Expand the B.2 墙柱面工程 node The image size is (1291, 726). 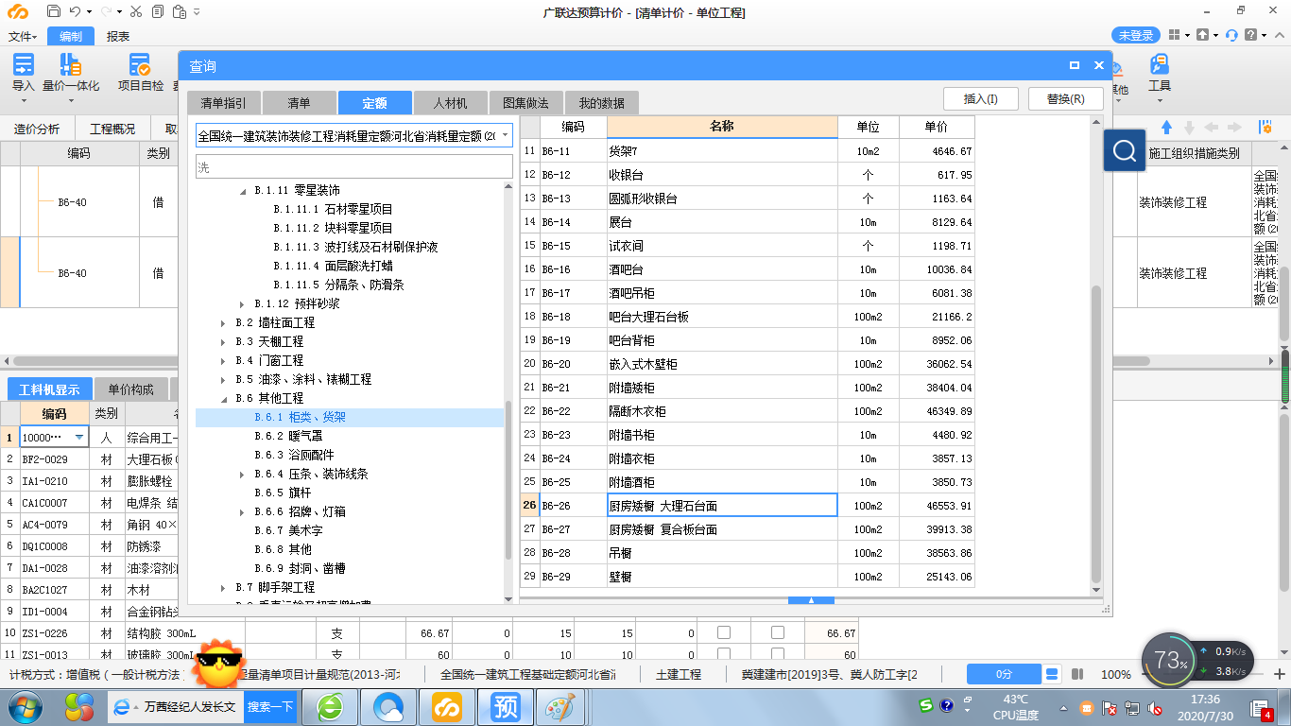(224, 322)
